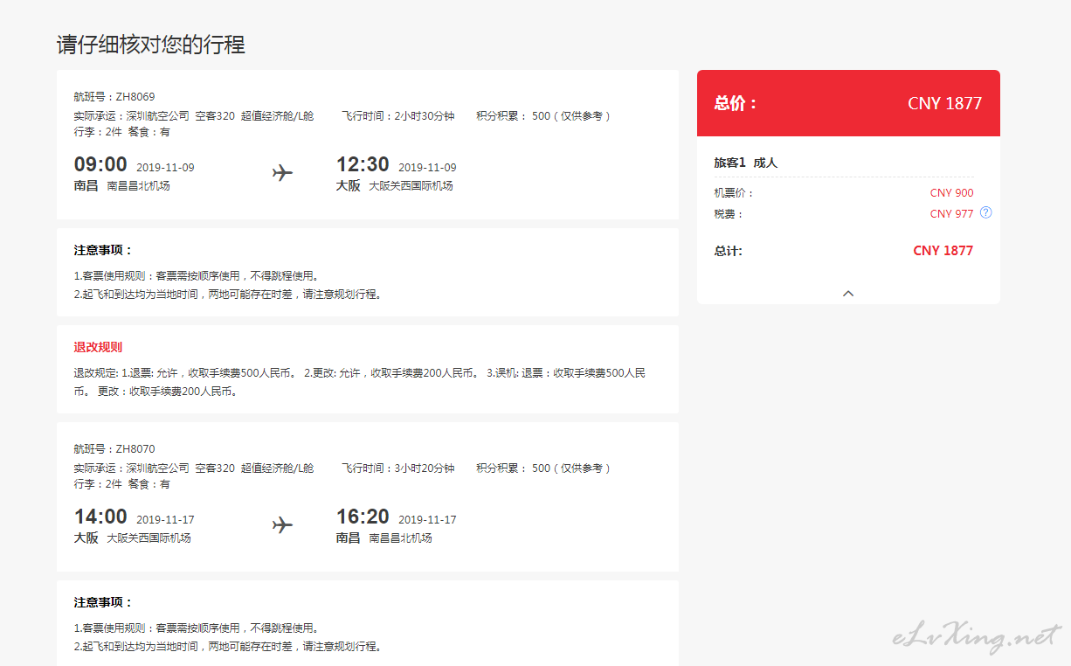1071x666 pixels.
Task: Click the tax help question-mark icon
Action: (985, 212)
